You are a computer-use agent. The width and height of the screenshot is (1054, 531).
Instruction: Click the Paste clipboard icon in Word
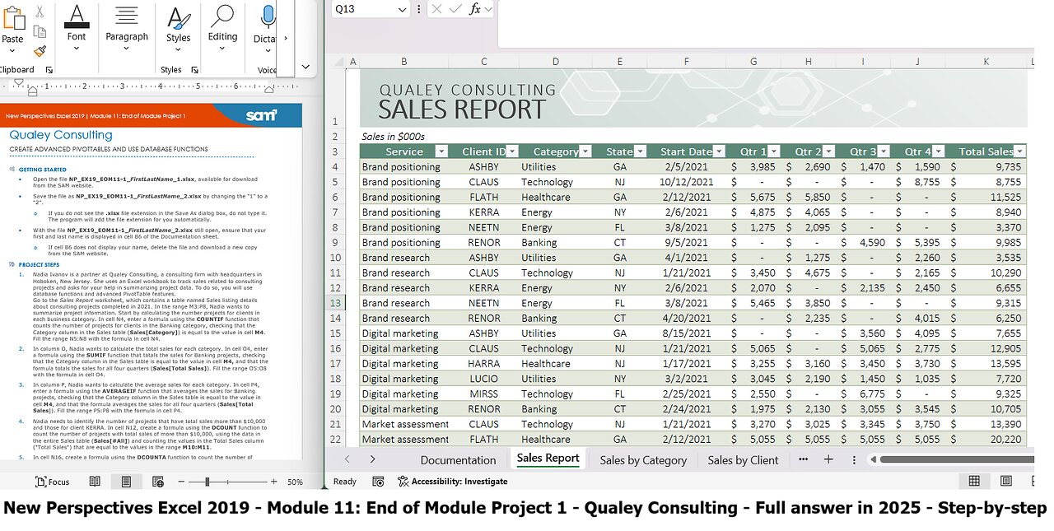tap(12, 16)
